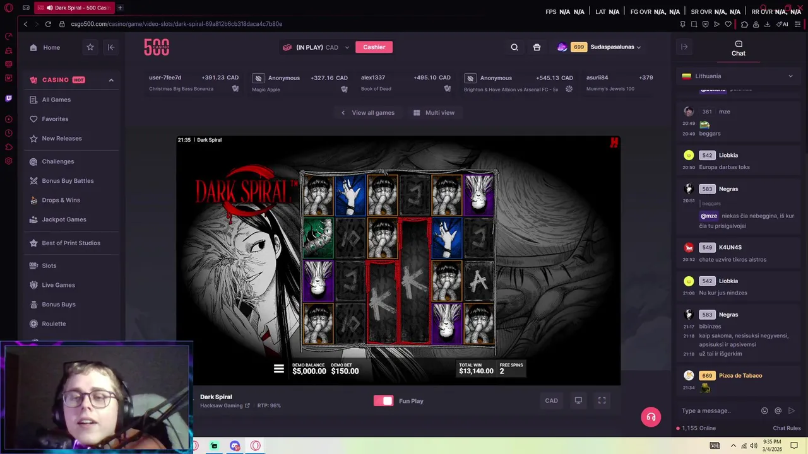Click the Anonymous Magic Apple win card
This screenshot has width=808, height=454.
click(x=300, y=83)
